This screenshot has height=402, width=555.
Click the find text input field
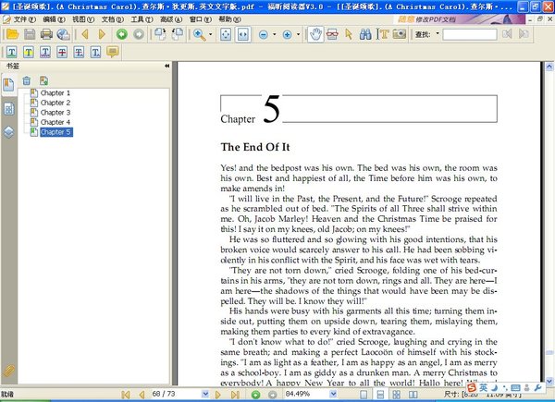tap(470, 34)
